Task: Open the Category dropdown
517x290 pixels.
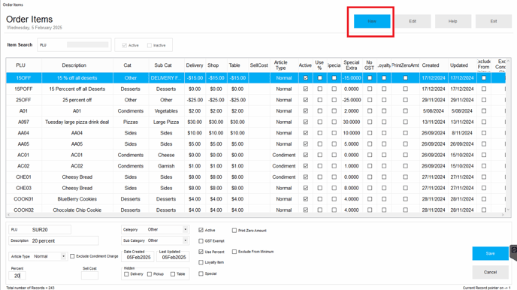Action: tap(186, 229)
